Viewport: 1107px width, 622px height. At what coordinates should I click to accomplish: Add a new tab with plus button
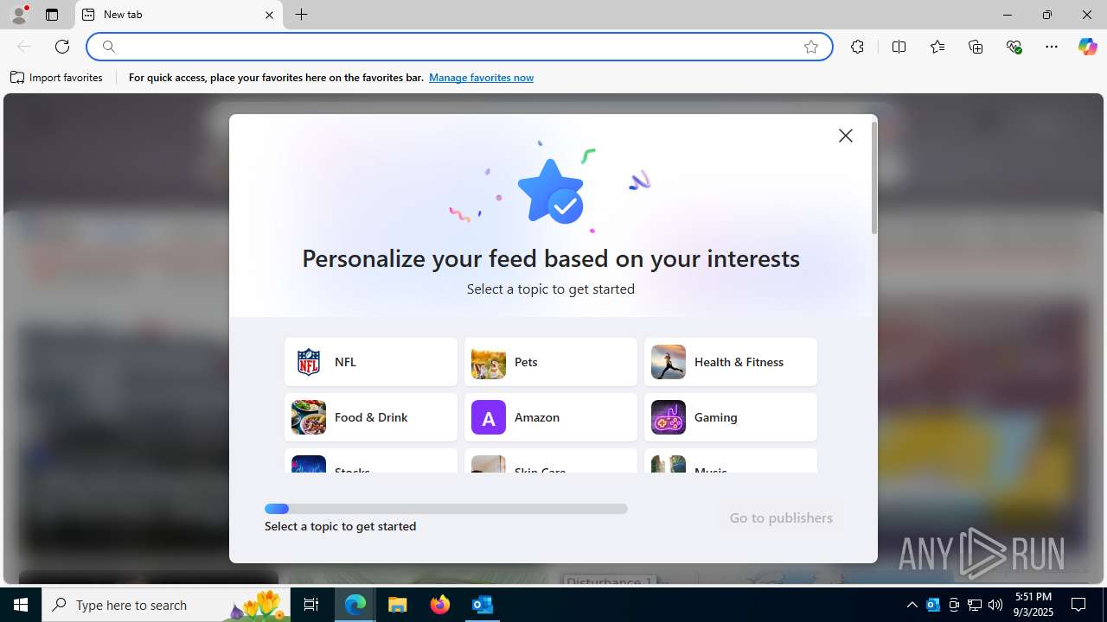coord(301,15)
